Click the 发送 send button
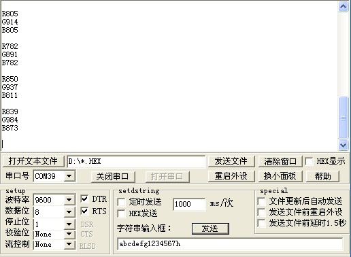351x257 pixels. [210, 228]
